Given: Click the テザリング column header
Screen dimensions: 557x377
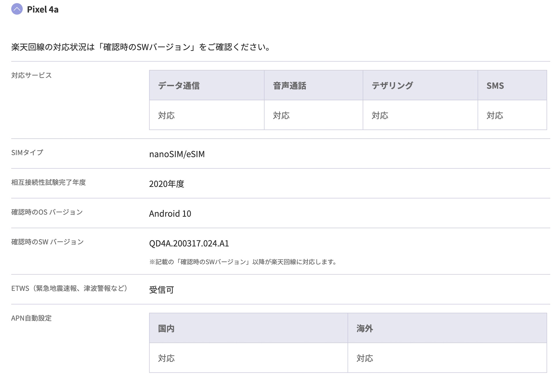Looking at the screenshot, I should (x=392, y=86).
